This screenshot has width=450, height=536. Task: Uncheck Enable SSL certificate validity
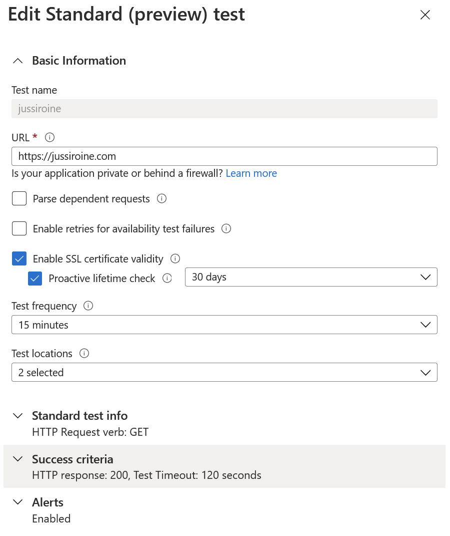19,259
